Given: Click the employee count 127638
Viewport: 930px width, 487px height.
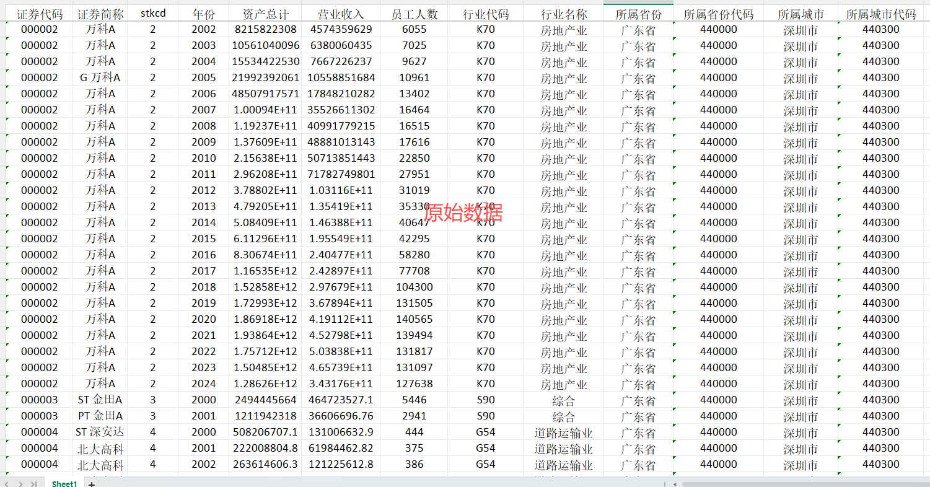Looking at the screenshot, I should 415,384.
